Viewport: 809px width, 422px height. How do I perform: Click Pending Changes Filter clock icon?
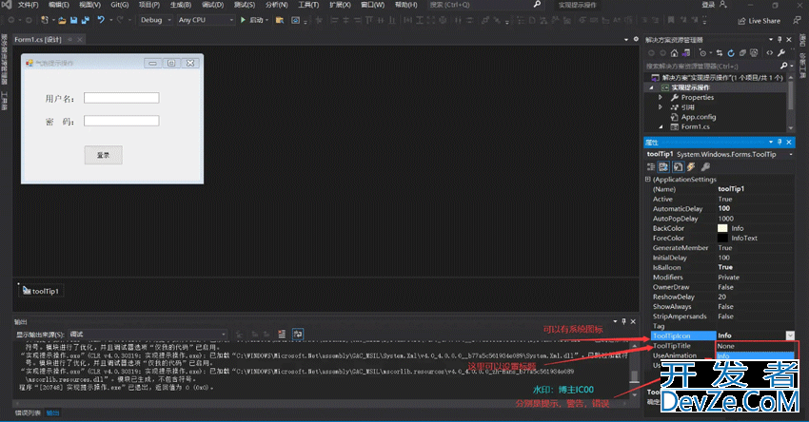702,52
